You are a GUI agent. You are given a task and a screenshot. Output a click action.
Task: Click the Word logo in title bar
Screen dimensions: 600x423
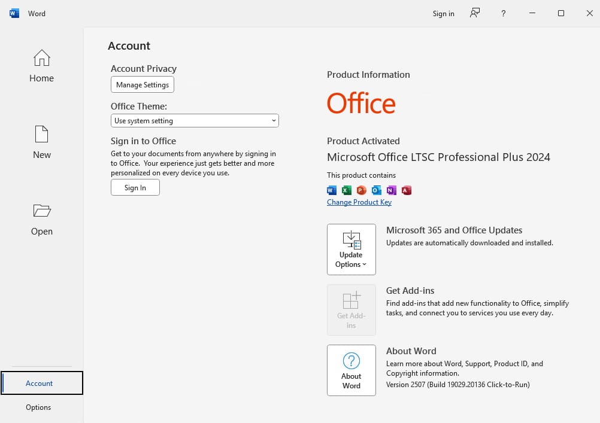(14, 13)
